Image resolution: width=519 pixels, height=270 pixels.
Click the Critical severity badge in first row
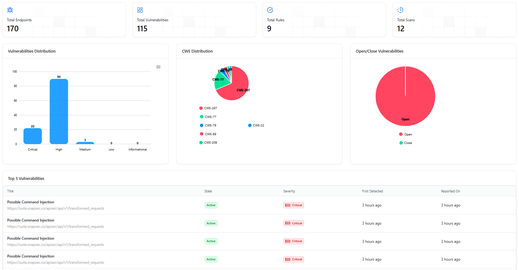pos(293,205)
